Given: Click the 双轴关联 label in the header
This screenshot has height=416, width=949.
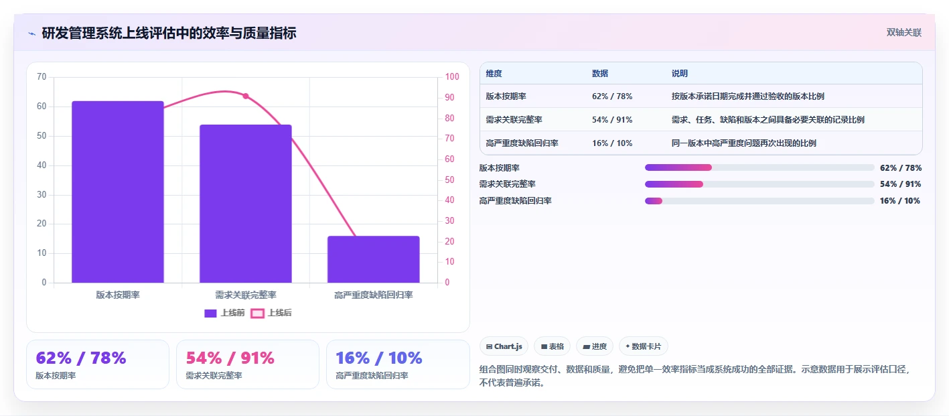Looking at the screenshot, I should pos(904,33).
